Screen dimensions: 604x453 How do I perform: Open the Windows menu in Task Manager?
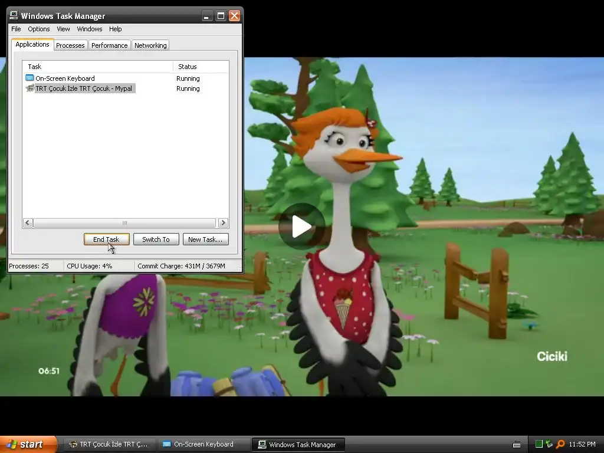point(90,29)
